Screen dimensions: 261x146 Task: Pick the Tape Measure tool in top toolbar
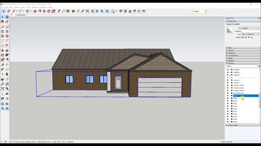point(59,11)
